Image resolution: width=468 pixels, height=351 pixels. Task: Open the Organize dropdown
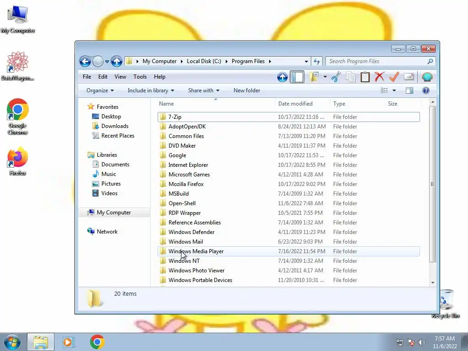click(x=100, y=90)
